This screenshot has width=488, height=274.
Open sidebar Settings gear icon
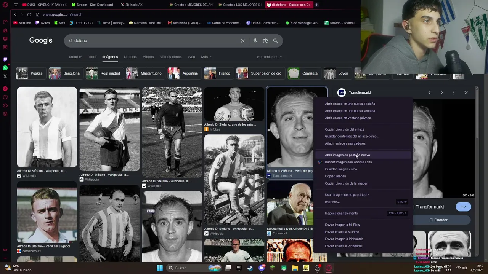5,114
